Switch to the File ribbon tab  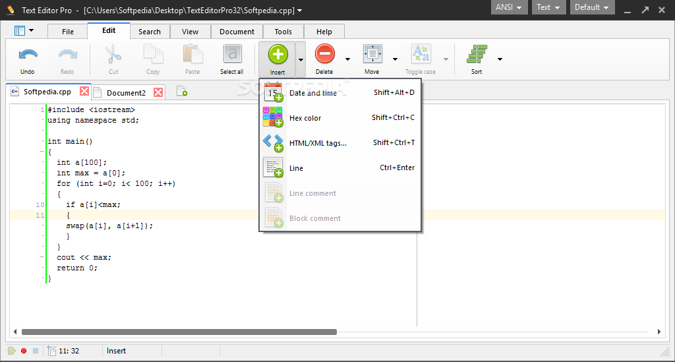[x=68, y=32]
